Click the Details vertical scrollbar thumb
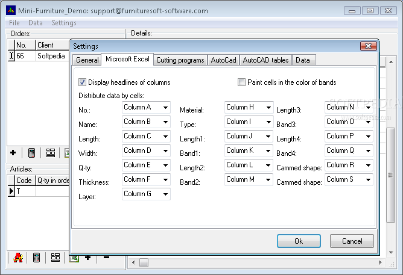The width and height of the screenshot is (403, 275). tap(391, 175)
